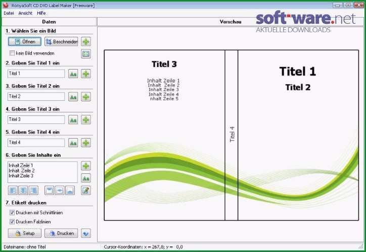Click the Beschneiden button

(x=61, y=42)
